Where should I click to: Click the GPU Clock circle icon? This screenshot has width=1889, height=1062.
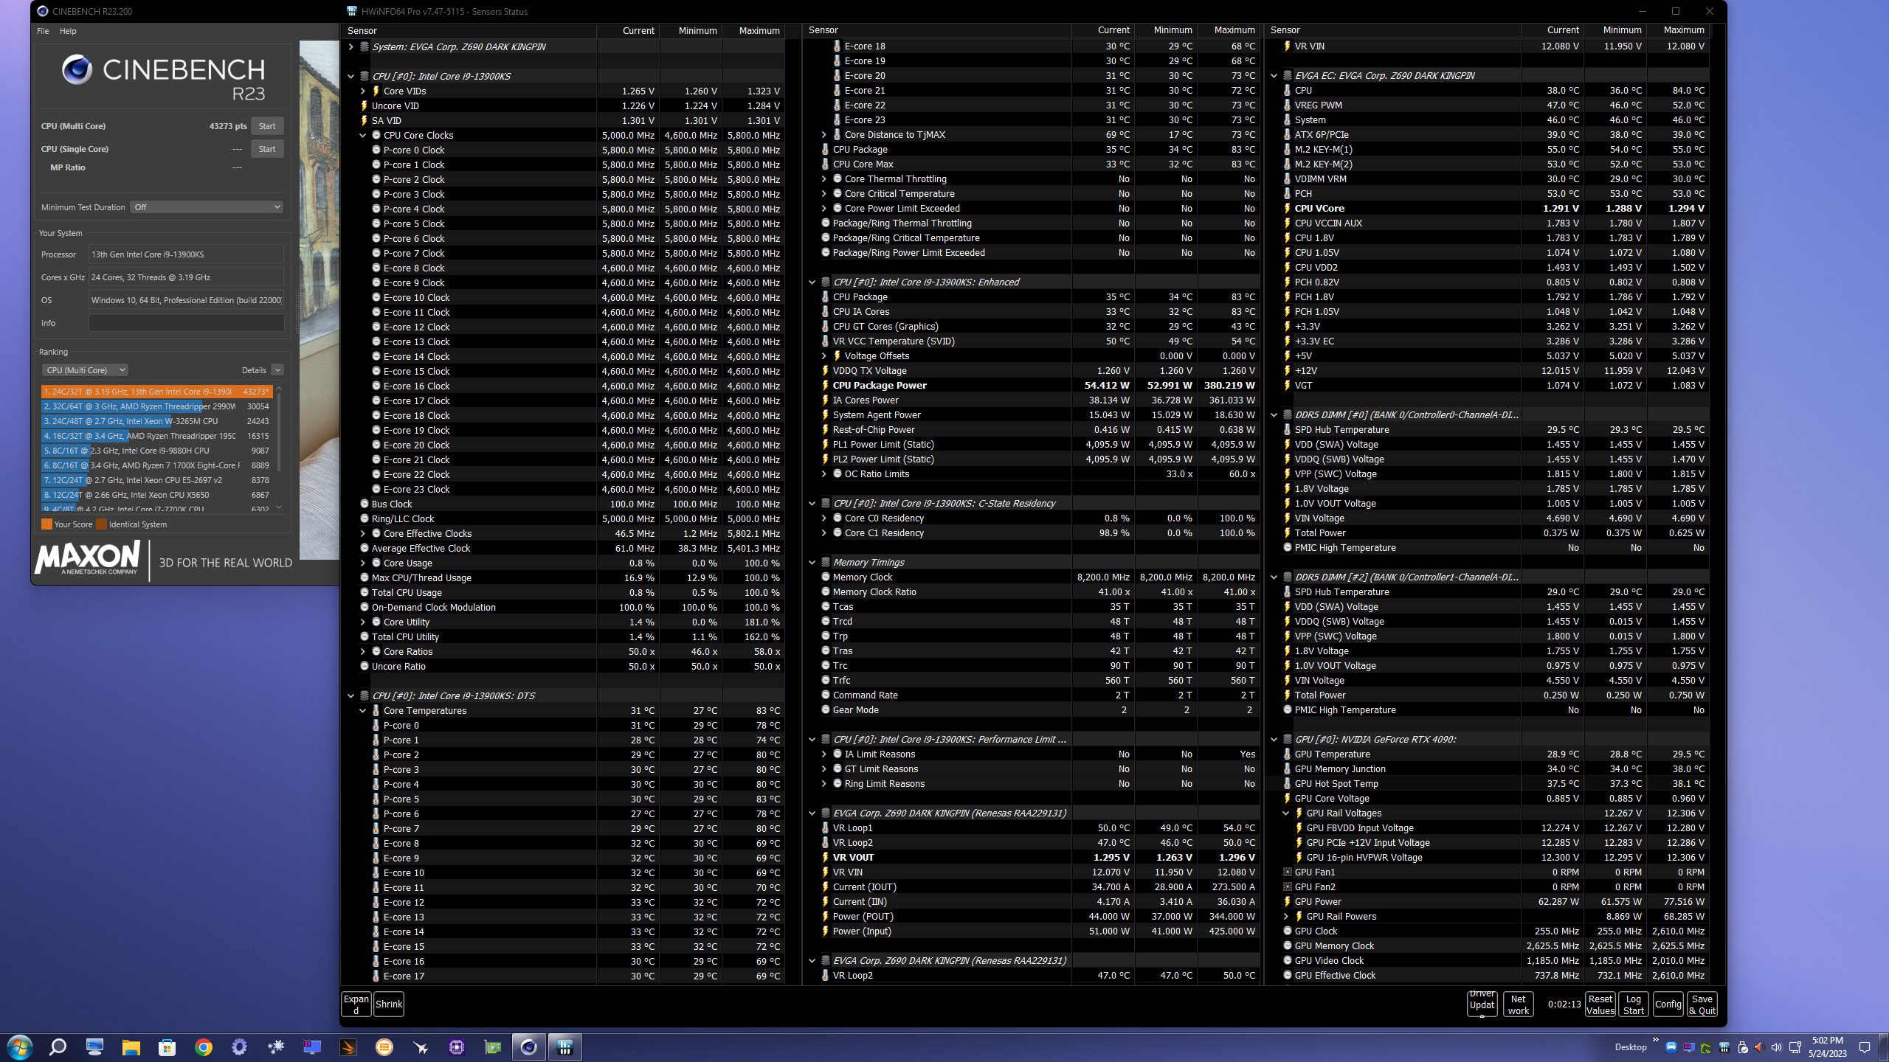[x=1288, y=931]
